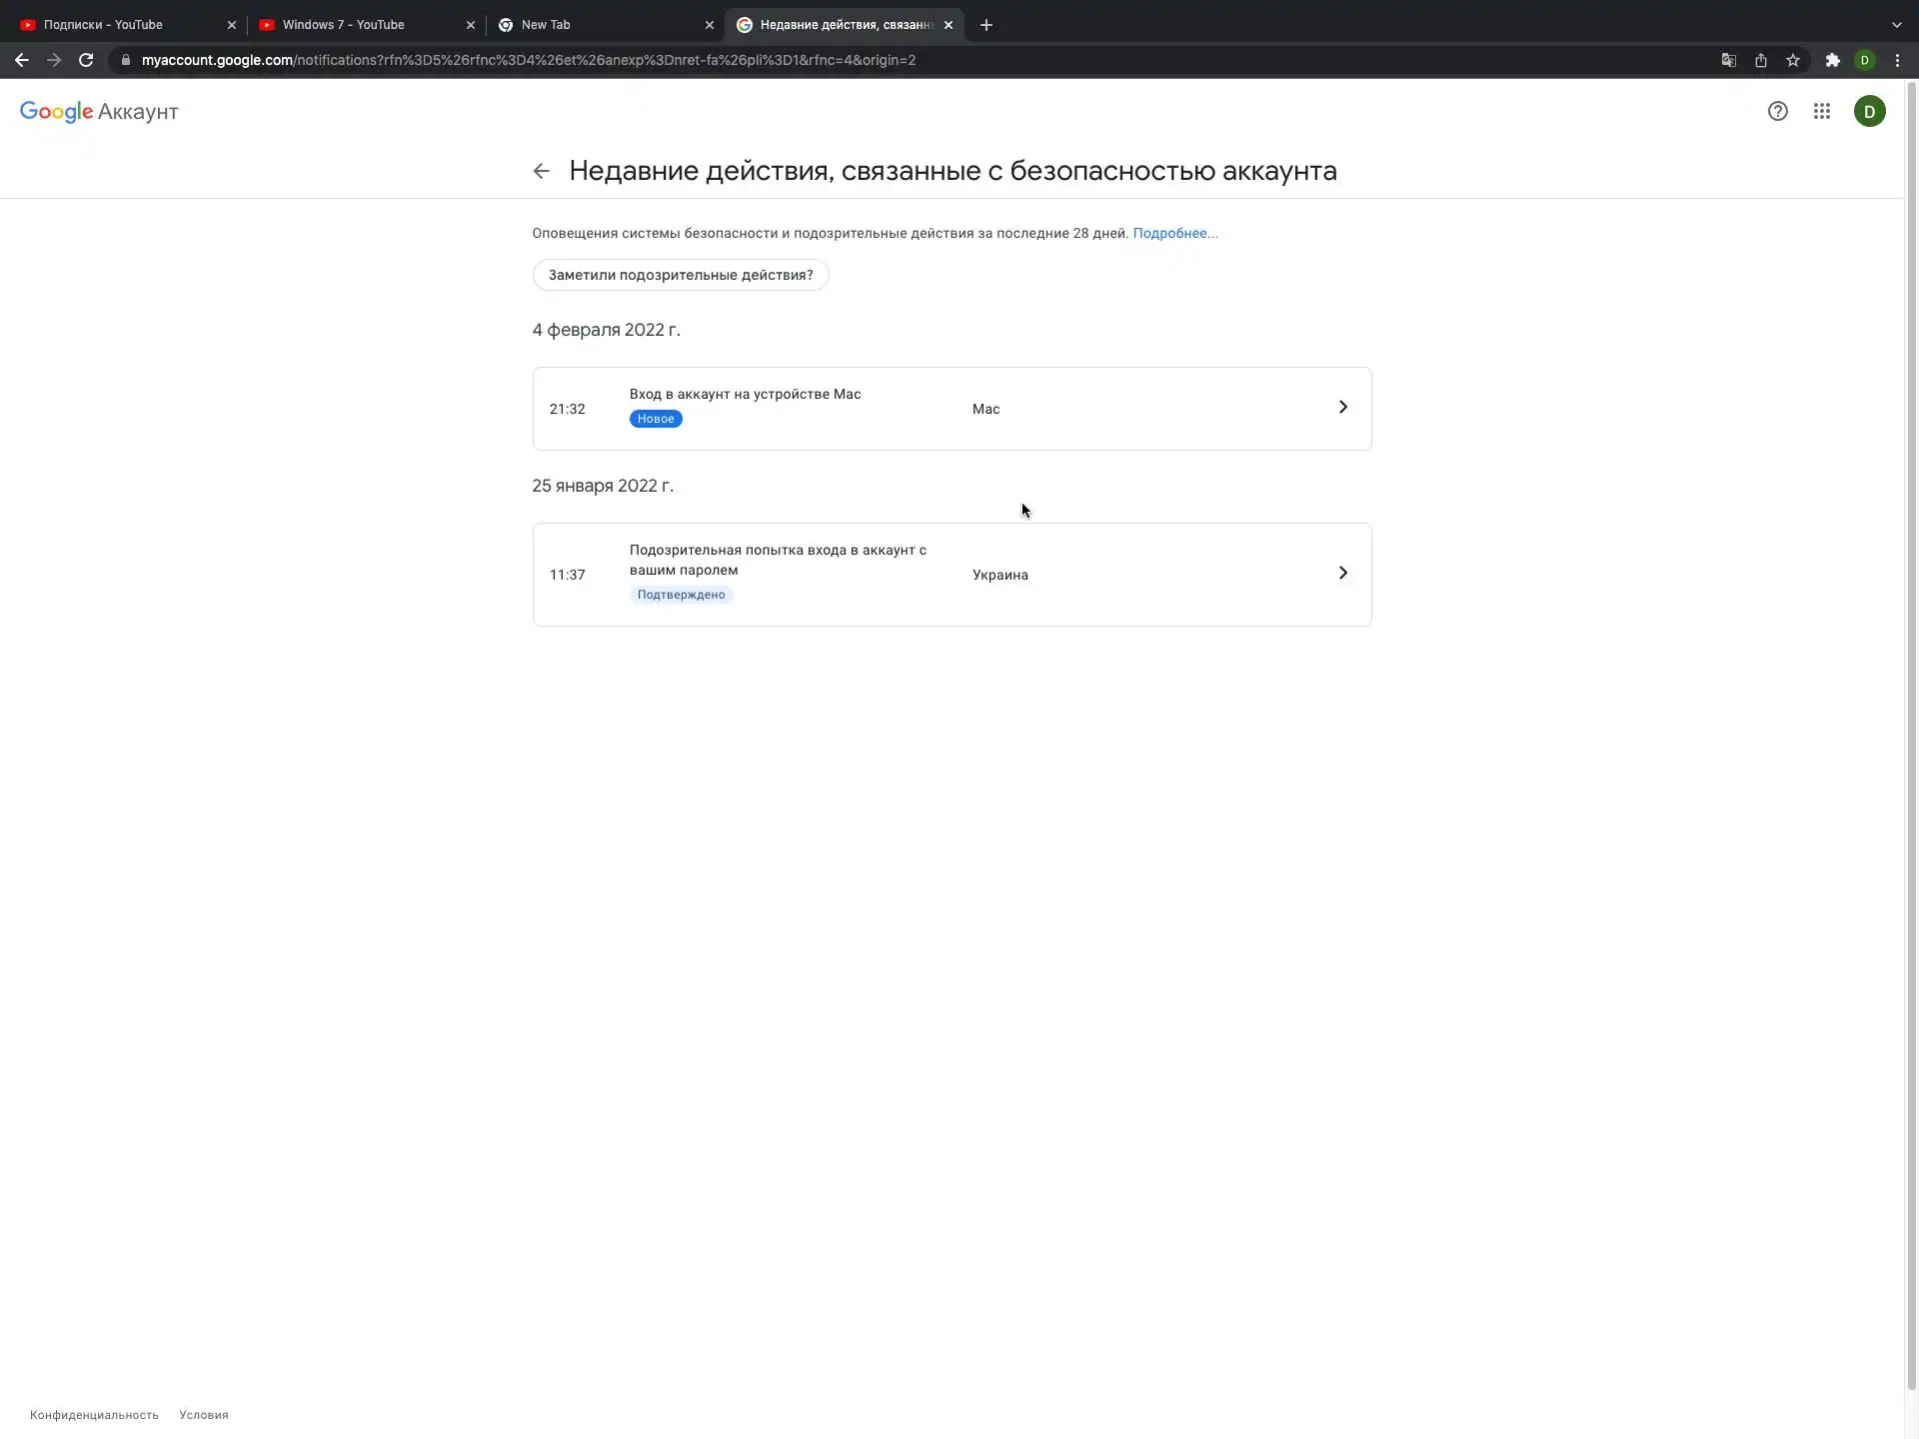
Task: Click the Конфиденциальность footer link
Action: pyautogui.click(x=94, y=1415)
